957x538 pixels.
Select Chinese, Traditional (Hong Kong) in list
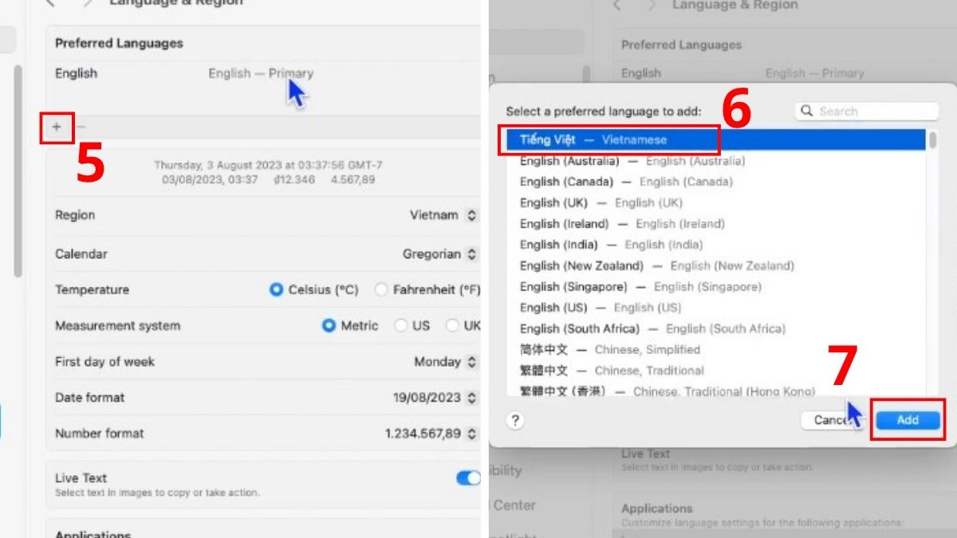[x=716, y=390]
